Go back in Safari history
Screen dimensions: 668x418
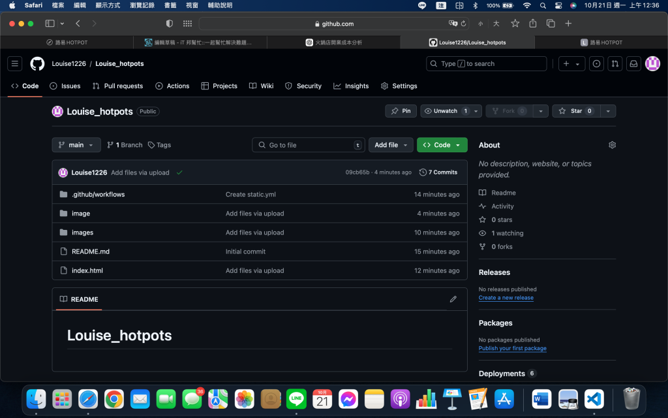(x=78, y=24)
